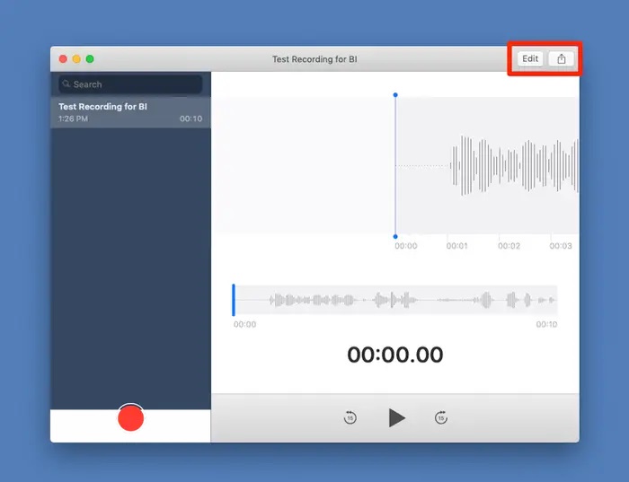The height and width of the screenshot is (482, 629).
Task: Click the middle of overview waveform strip
Action: [395, 300]
